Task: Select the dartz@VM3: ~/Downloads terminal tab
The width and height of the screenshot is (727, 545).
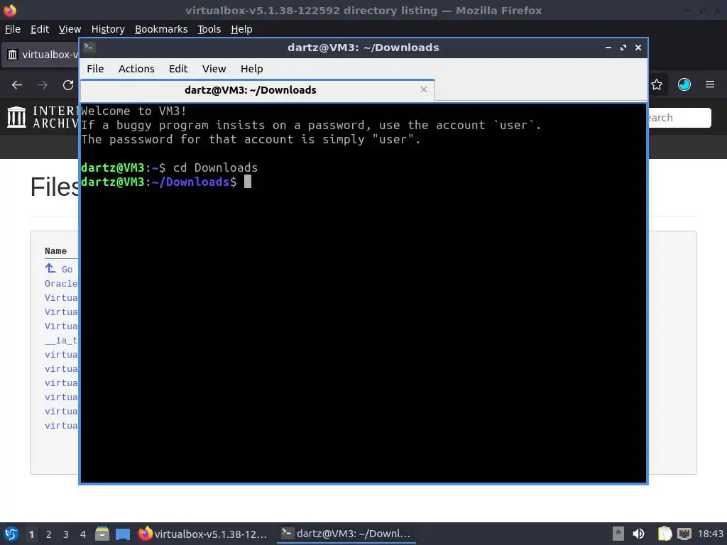Action: (257, 90)
